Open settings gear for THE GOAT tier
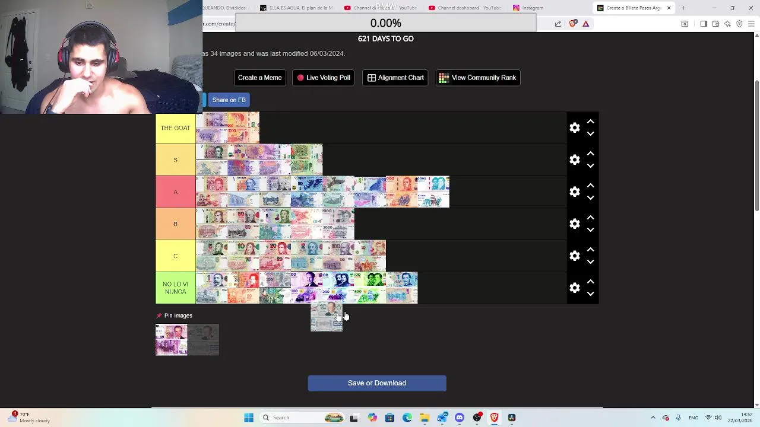 tap(574, 128)
